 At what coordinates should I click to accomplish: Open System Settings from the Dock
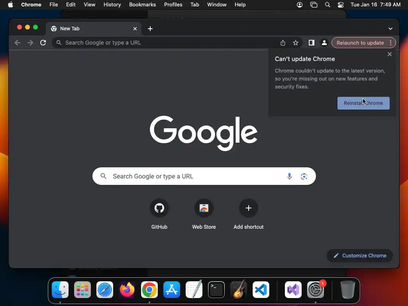(316, 290)
